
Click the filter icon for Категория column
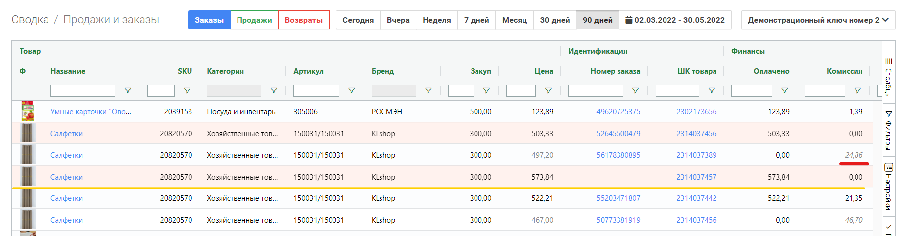click(x=274, y=91)
